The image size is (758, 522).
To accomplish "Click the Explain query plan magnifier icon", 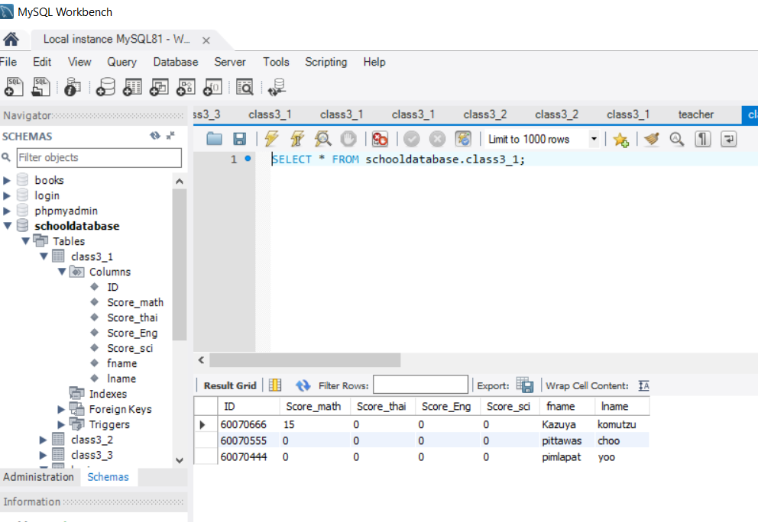I will pyautogui.click(x=322, y=139).
